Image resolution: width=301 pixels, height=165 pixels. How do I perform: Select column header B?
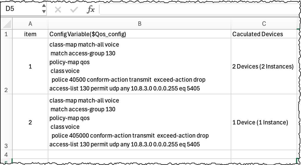(x=140, y=24)
